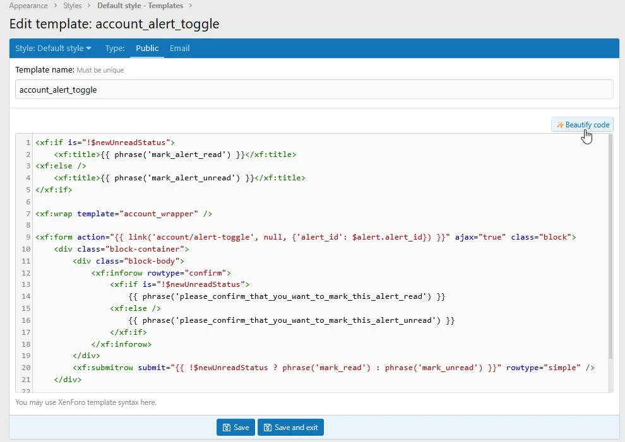
Task: Click the disk icon on Save and exit
Action: (x=268, y=427)
